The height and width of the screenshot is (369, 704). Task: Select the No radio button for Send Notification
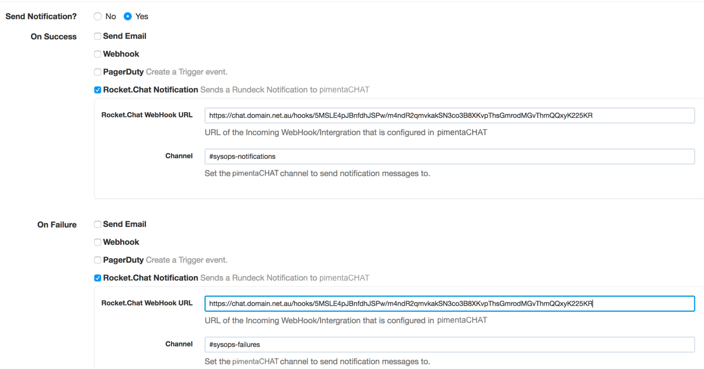pos(98,17)
